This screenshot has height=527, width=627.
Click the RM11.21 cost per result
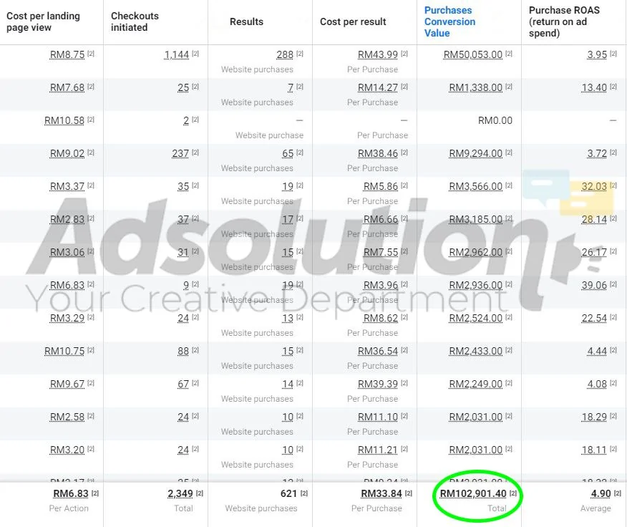tap(378, 450)
